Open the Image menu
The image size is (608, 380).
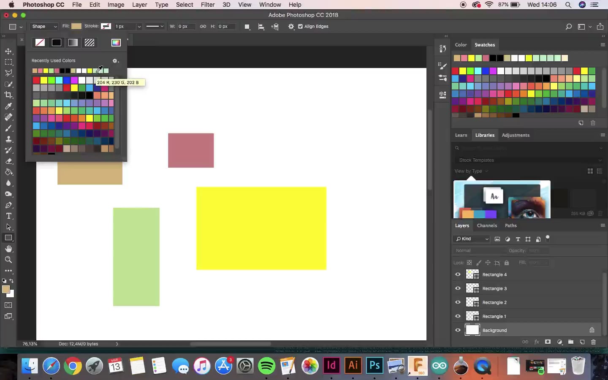116,5
